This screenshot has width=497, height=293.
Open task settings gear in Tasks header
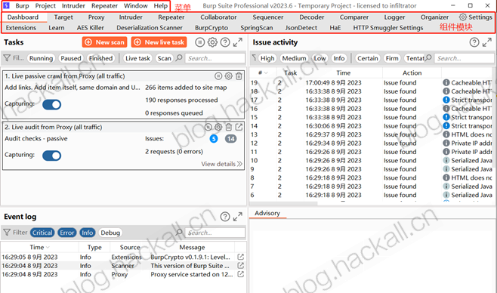click(x=212, y=42)
